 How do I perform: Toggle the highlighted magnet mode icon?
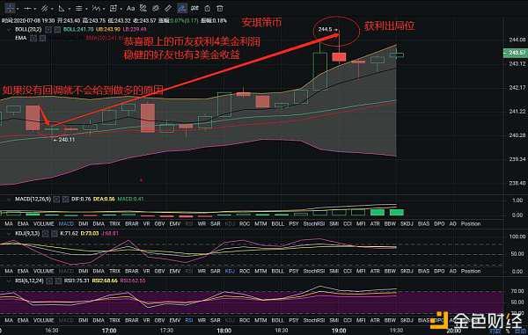pyautogui.click(x=182, y=8)
